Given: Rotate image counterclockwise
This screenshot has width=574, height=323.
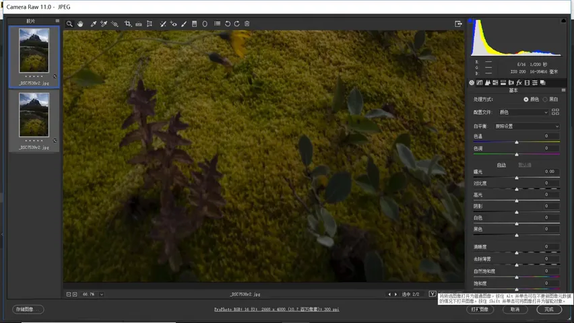Looking at the screenshot, I should [227, 24].
